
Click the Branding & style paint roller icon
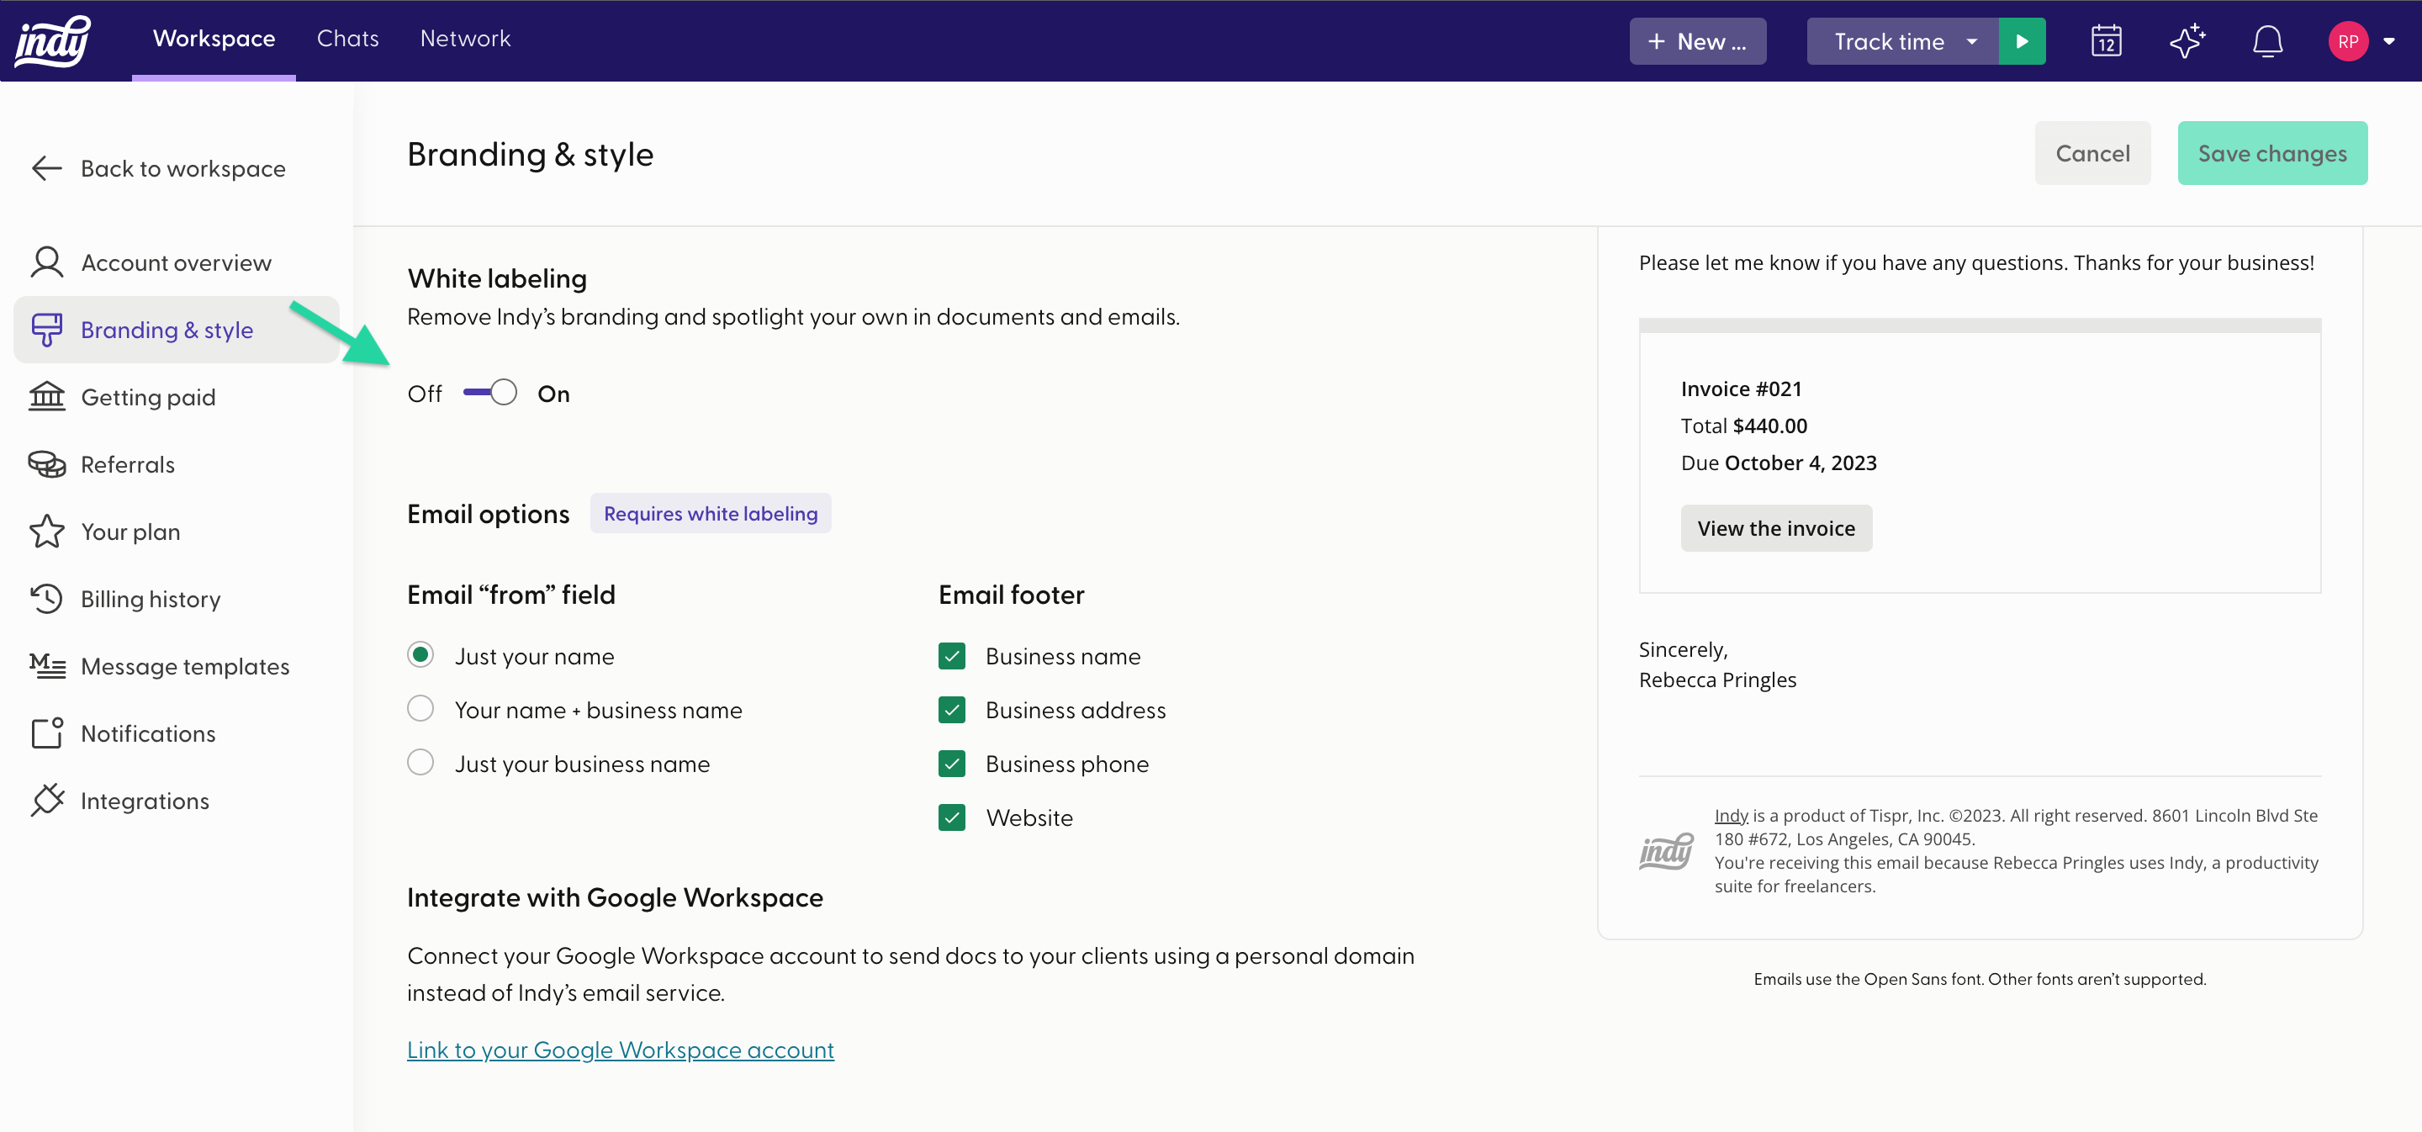[46, 330]
